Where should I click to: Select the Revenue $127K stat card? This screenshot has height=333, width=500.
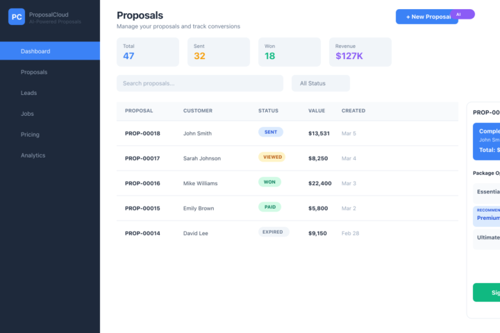pyautogui.click(x=360, y=52)
